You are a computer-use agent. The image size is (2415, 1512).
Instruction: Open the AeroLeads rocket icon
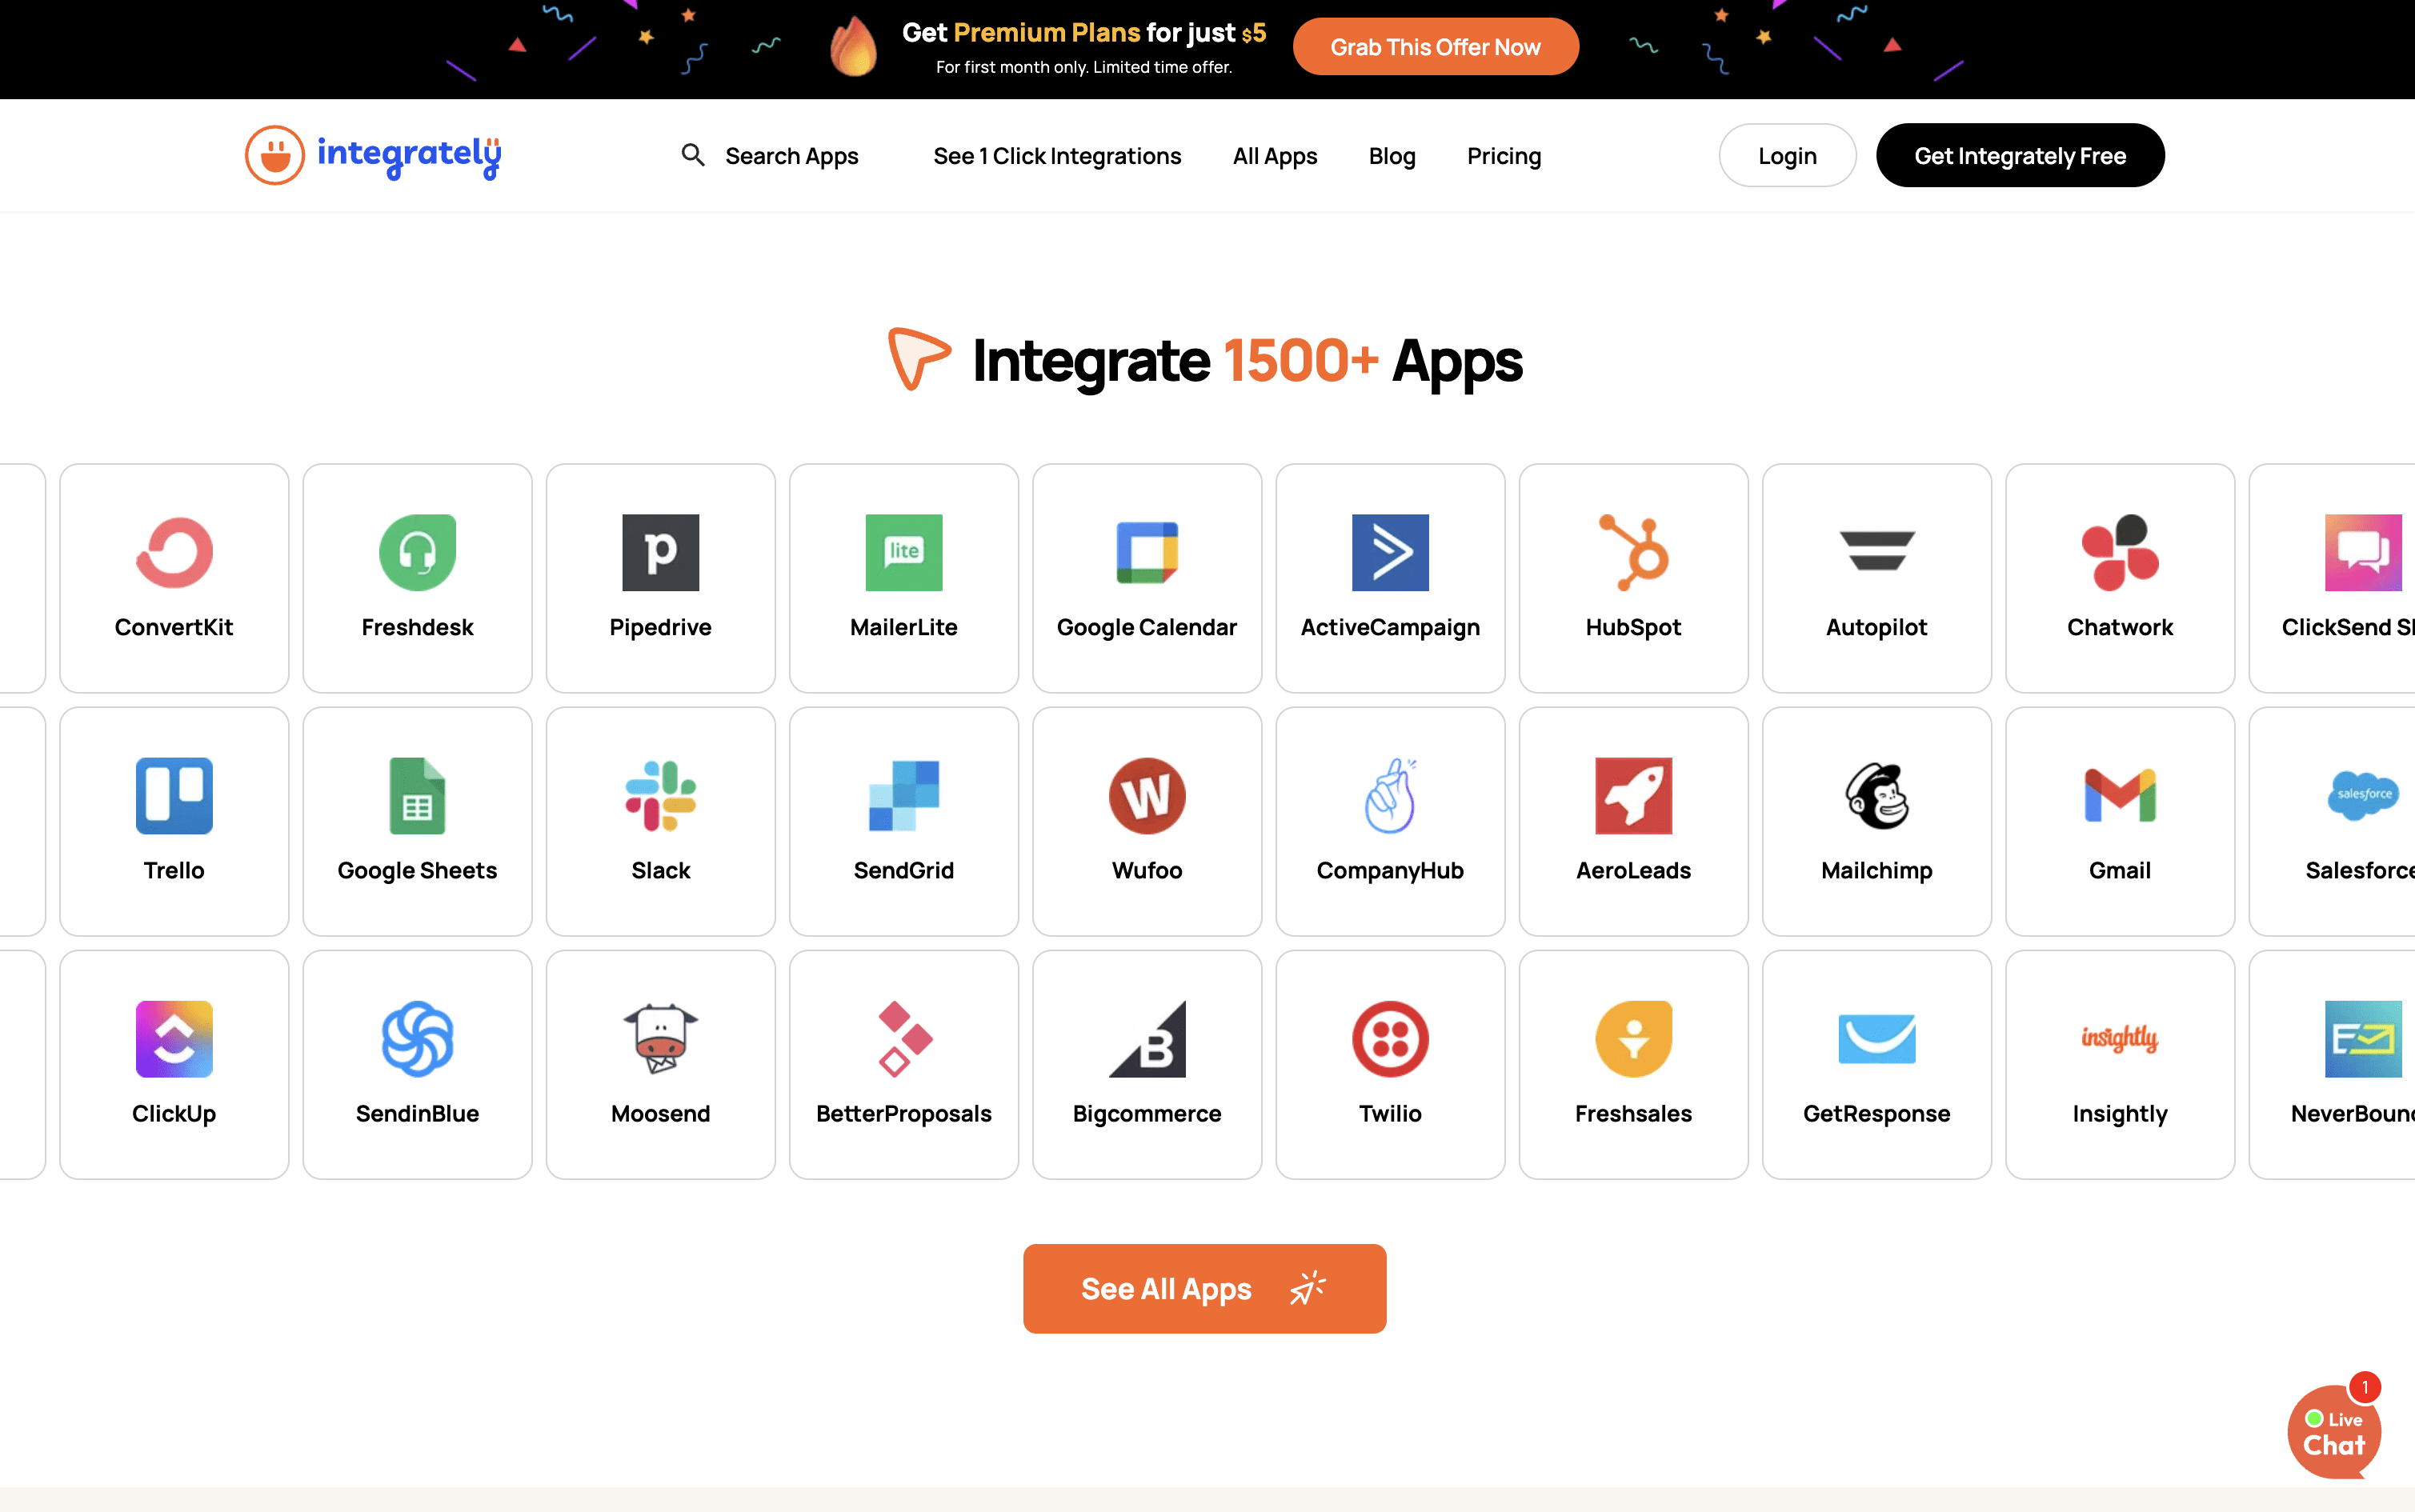point(1633,796)
